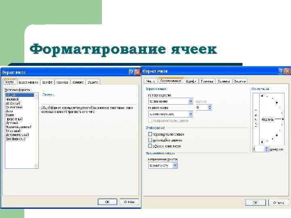
Task: Open the Граница tab in right dialog
Action: pyautogui.click(x=207, y=81)
